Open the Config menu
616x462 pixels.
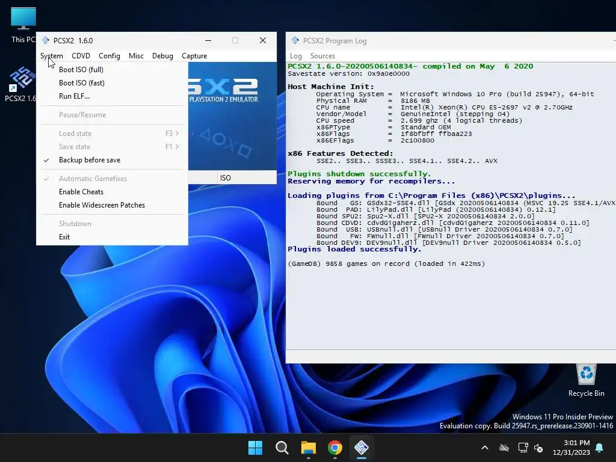[x=109, y=56]
